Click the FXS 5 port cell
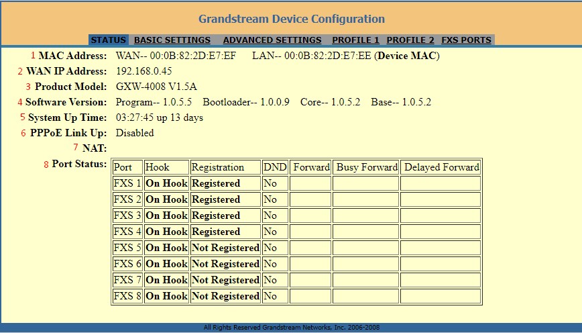 pyautogui.click(x=127, y=248)
